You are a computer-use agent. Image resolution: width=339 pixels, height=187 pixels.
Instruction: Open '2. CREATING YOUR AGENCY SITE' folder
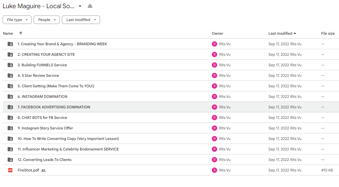[x=46, y=54]
